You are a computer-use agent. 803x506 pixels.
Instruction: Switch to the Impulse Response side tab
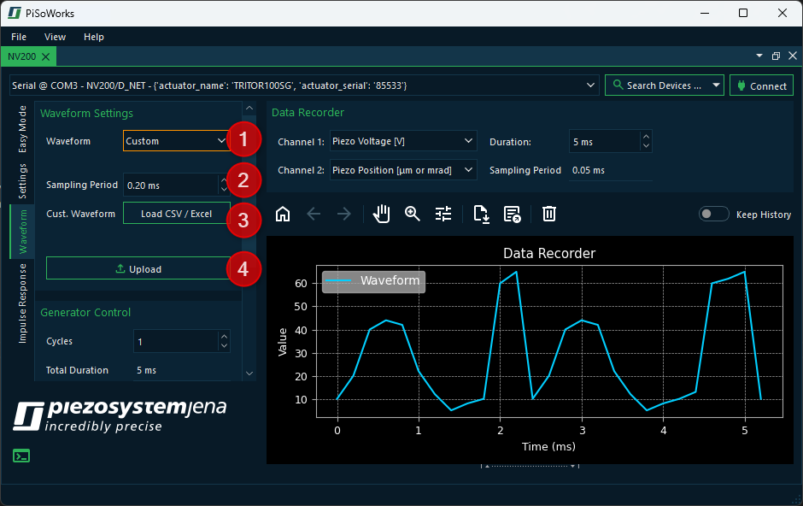23,303
